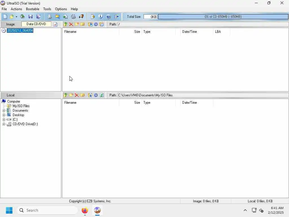289x217 pixels.
Task: Click the gear icon in Image toolbar
Action: click(x=96, y=24)
